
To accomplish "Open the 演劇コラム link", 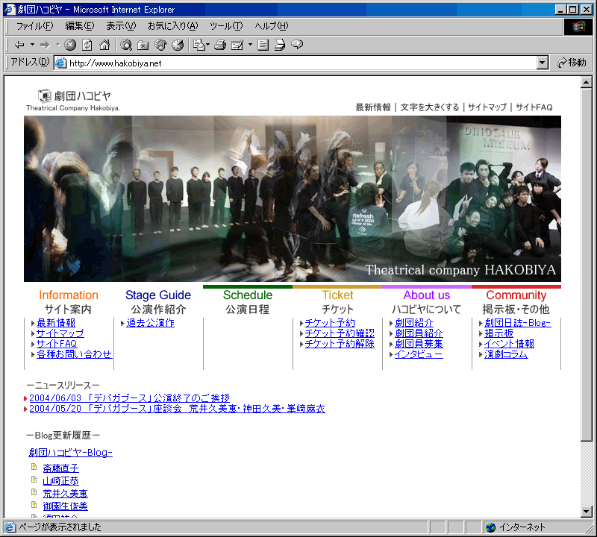I will (506, 354).
